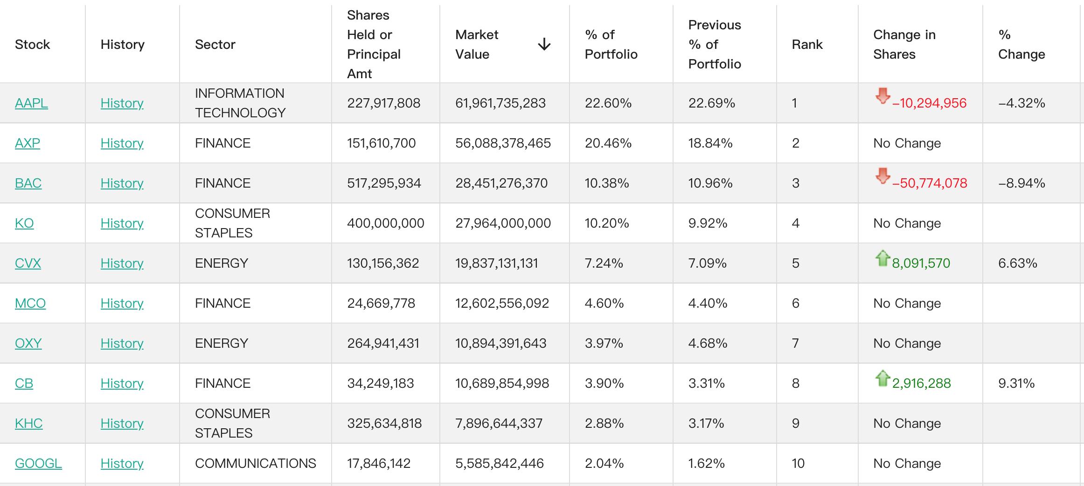Open the KHC stock link
Screen dimensions: 1084x486
(28, 423)
